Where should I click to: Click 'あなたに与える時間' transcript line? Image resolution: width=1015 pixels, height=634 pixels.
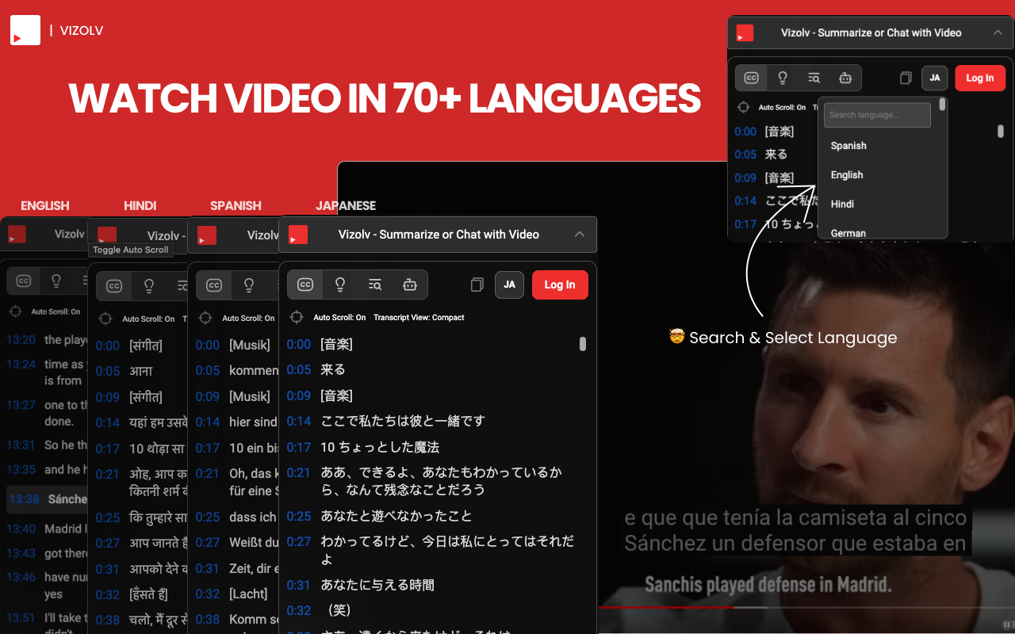(x=377, y=586)
